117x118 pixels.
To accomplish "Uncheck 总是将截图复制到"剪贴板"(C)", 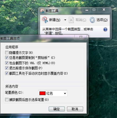I will (x=7, y=58).
